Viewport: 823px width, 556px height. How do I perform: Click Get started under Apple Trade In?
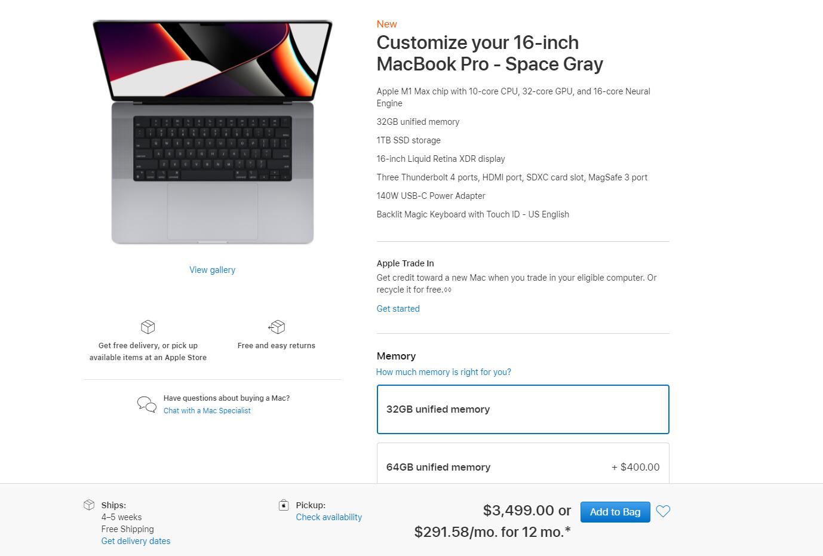(398, 309)
